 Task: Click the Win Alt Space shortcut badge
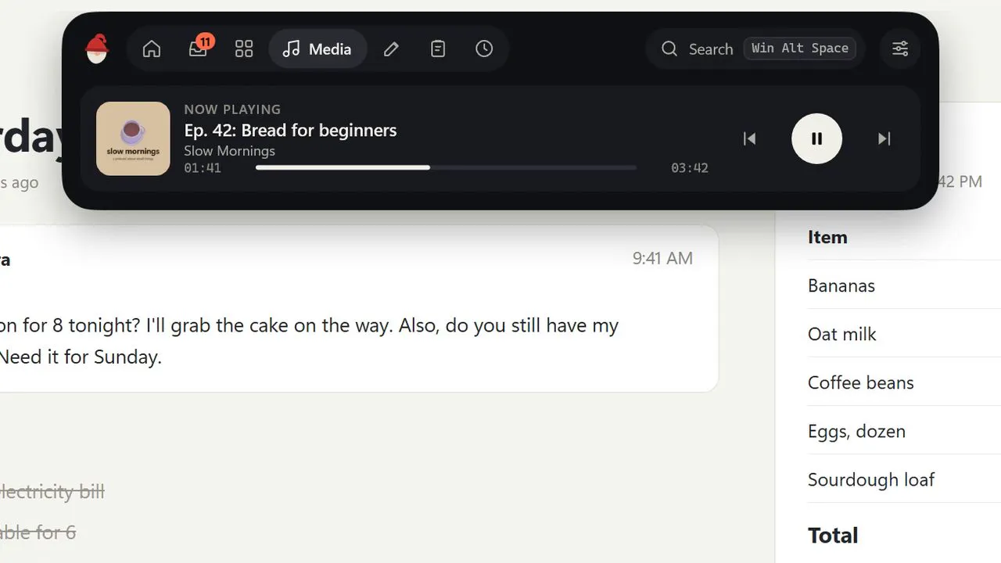click(x=800, y=48)
